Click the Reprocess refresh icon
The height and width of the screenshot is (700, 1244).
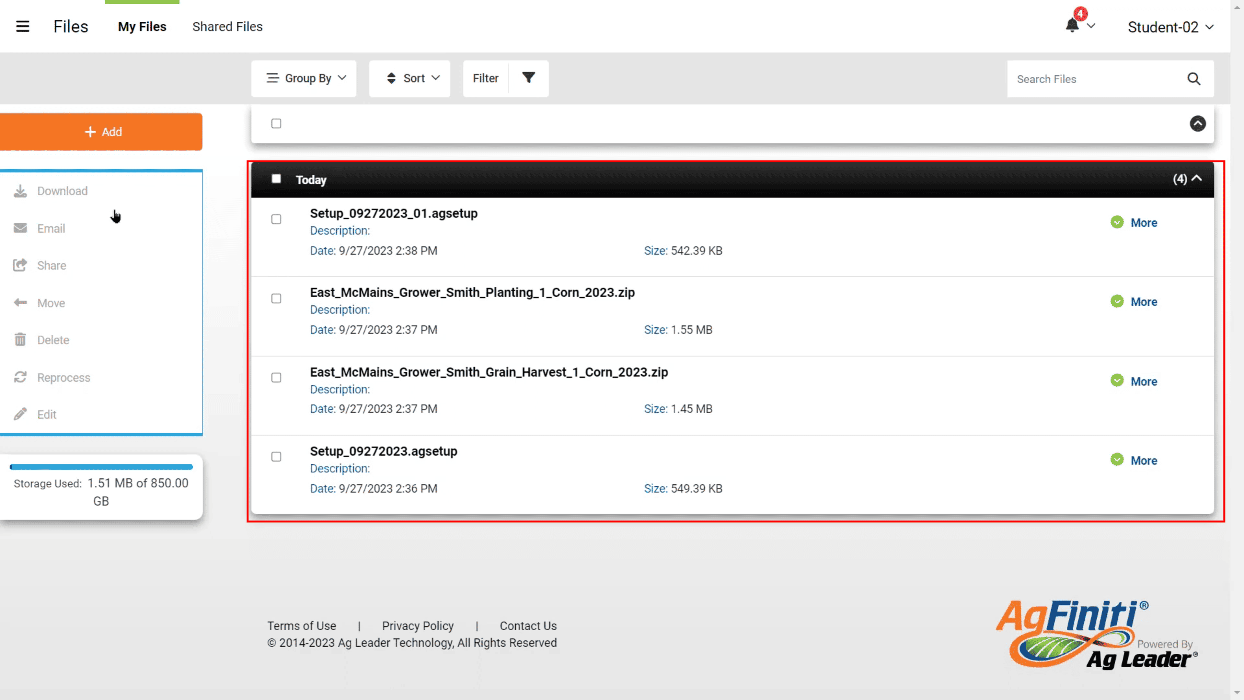20,377
